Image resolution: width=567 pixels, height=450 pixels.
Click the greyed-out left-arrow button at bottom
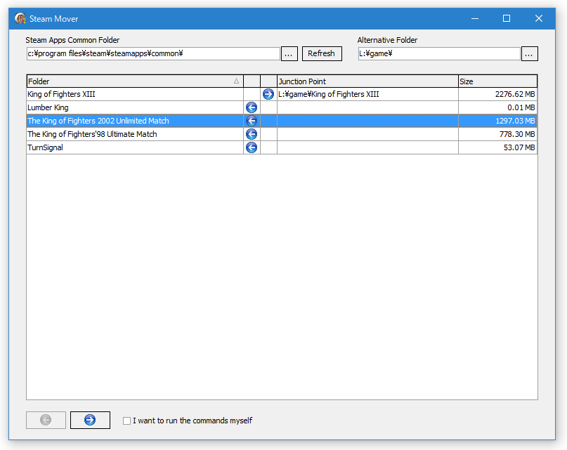pyautogui.click(x=46, y=420)
